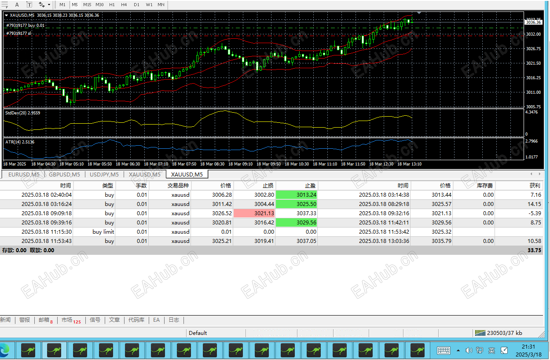Viewport: 550px width, 360px height.
Task: Click the profit value 10.58
Action: pos(535,241)
